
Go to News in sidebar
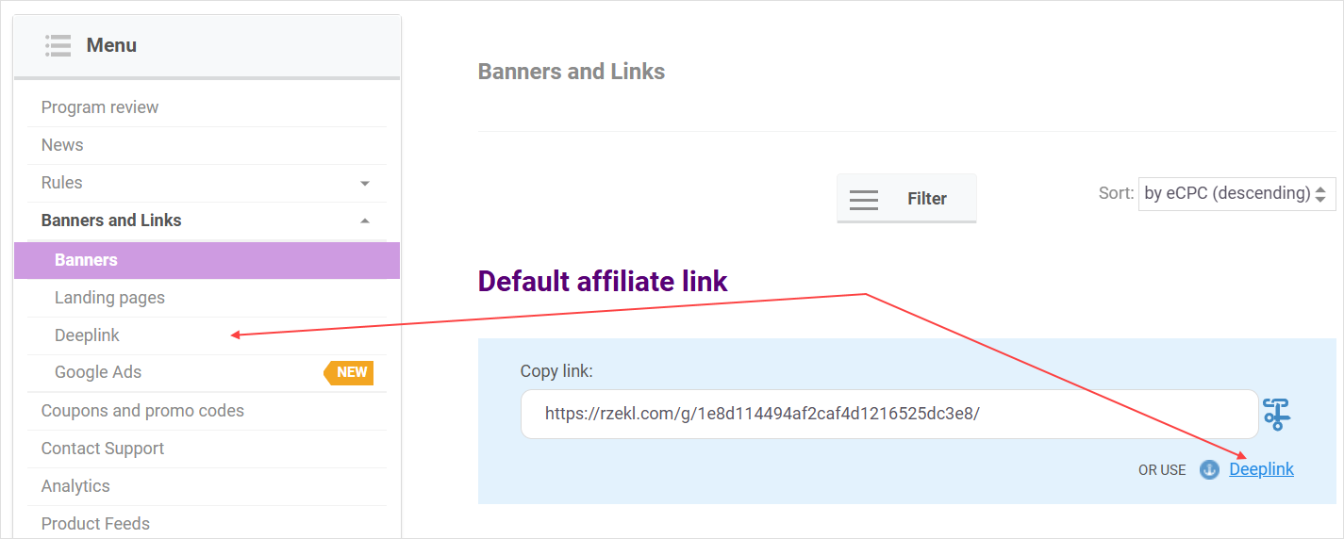pos(62,145)
